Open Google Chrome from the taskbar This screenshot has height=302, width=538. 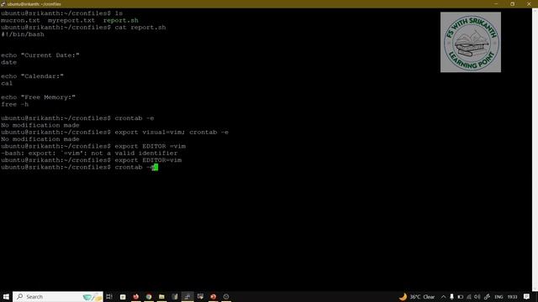pos(149,296)
